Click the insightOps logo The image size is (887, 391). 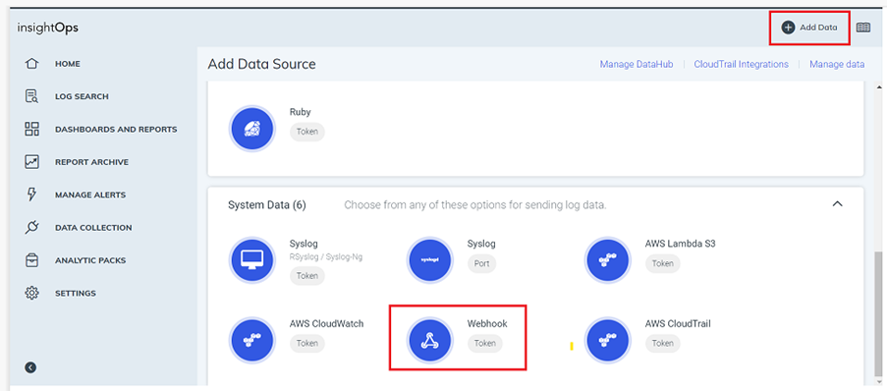pyautogui.click(x=47, y=28)
